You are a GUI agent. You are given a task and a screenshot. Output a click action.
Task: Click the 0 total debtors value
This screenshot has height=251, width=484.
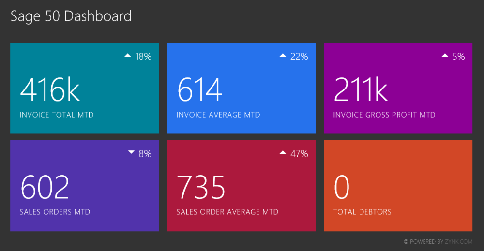(x=342, y=187)
